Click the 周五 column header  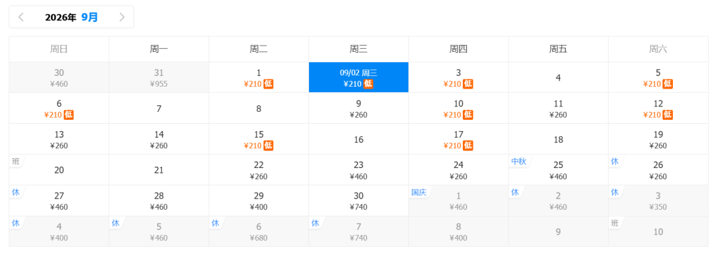(x=558, y=49)
